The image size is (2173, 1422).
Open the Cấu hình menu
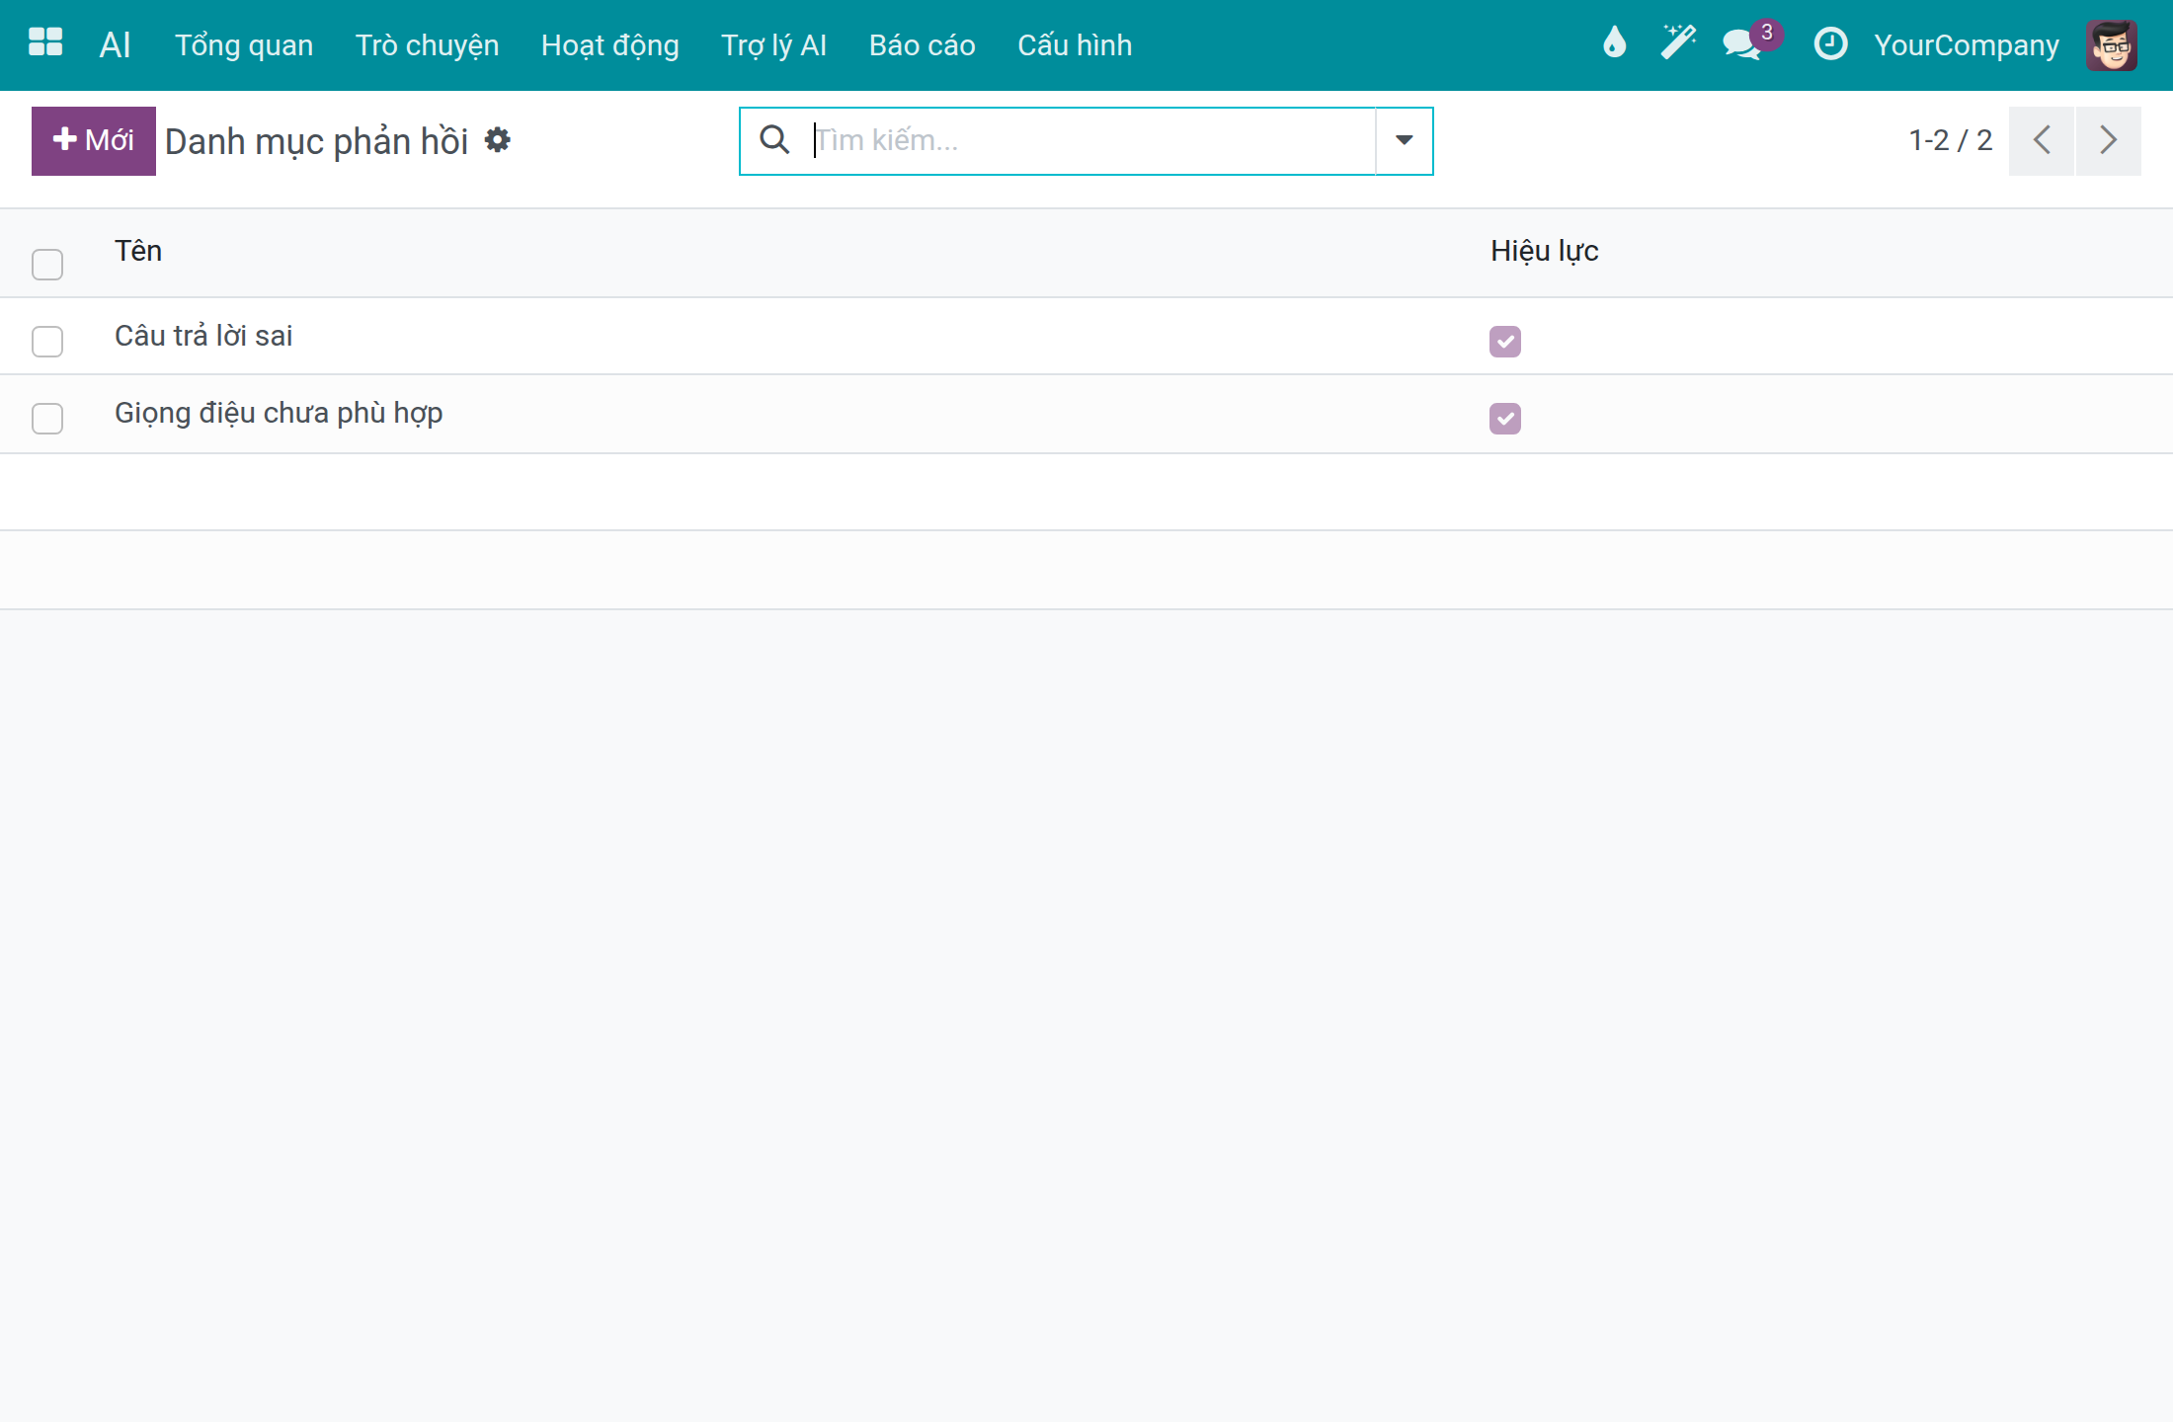pos(1075,44)
